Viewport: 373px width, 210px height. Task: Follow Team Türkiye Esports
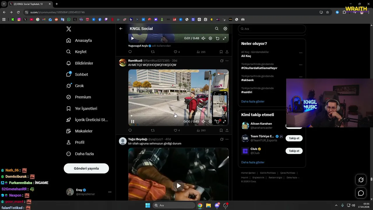pos(294,138)
